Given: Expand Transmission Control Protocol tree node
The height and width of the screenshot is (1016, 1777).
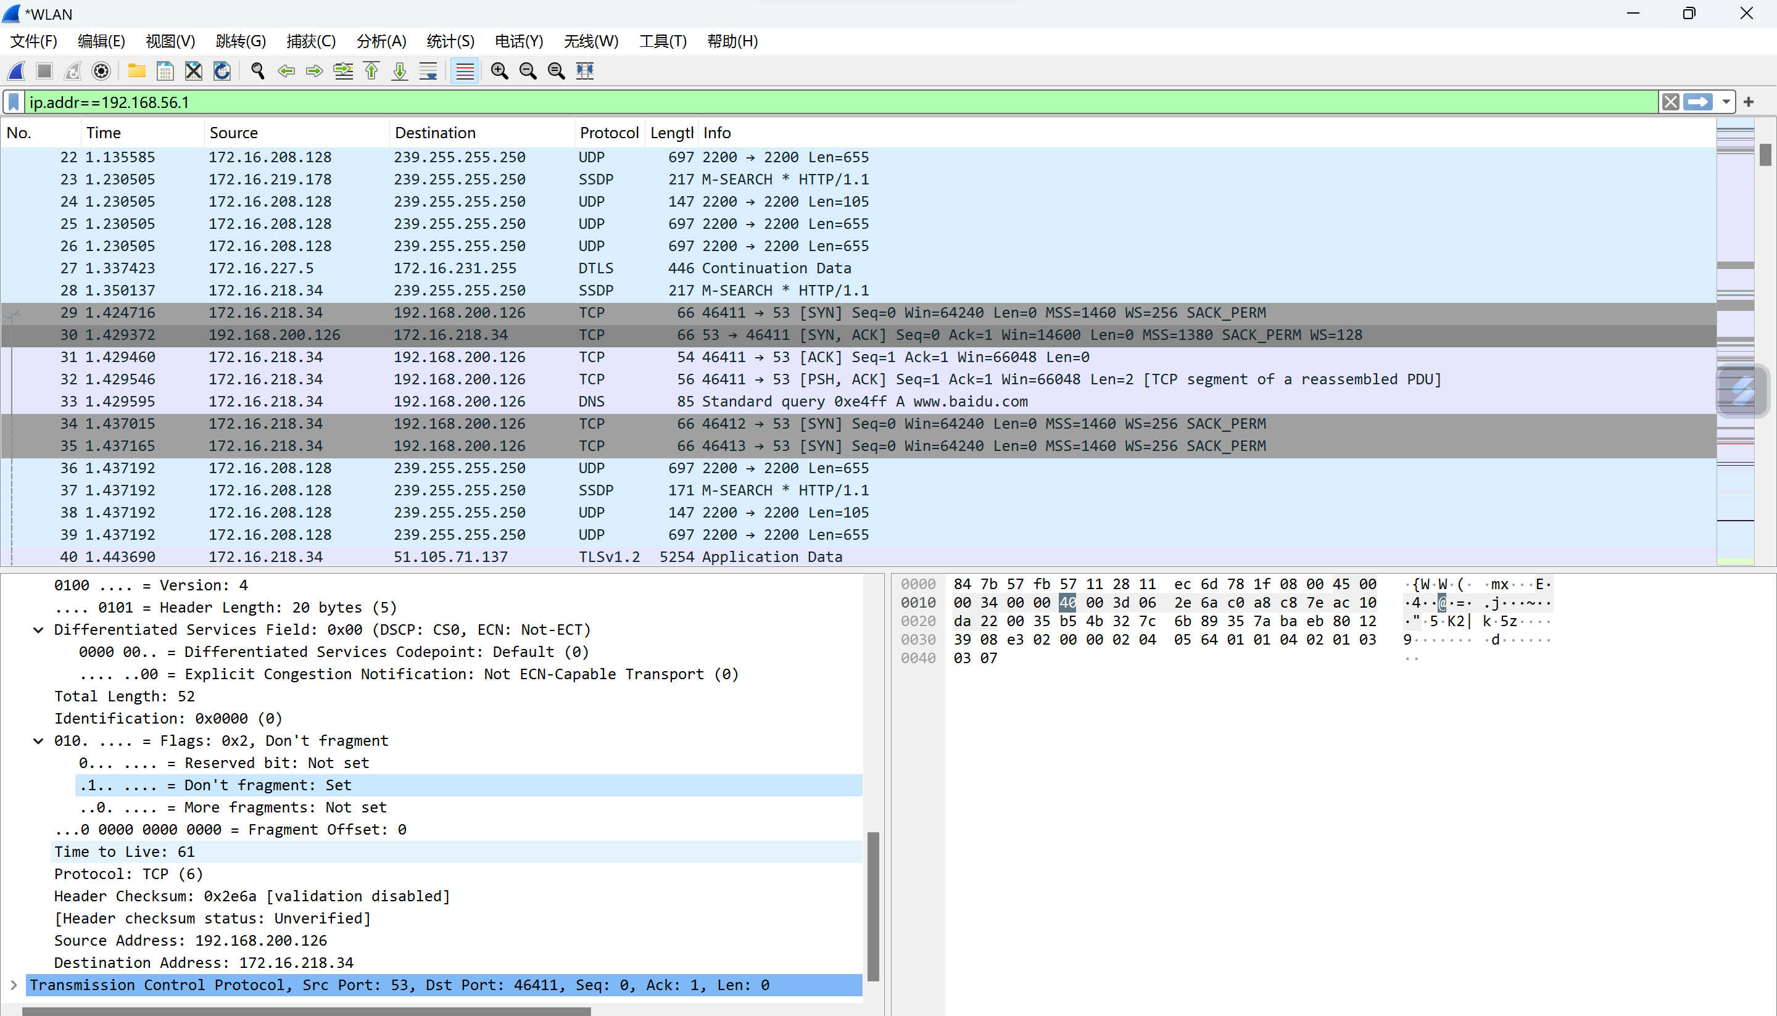Looking at the screenshot, I should 13,985.
